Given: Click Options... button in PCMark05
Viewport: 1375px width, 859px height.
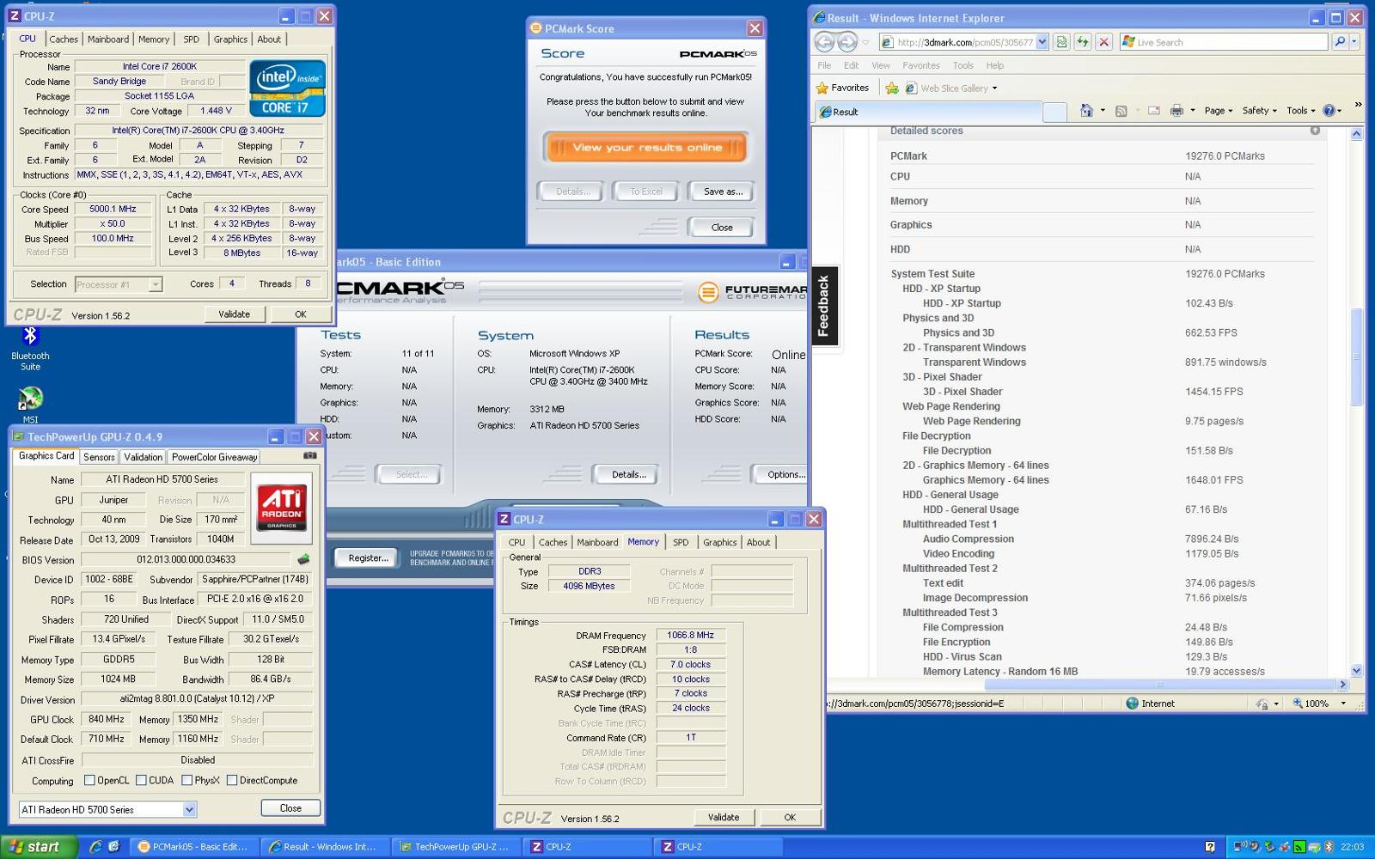Looking at the screenshot, I should coord(782,474).
